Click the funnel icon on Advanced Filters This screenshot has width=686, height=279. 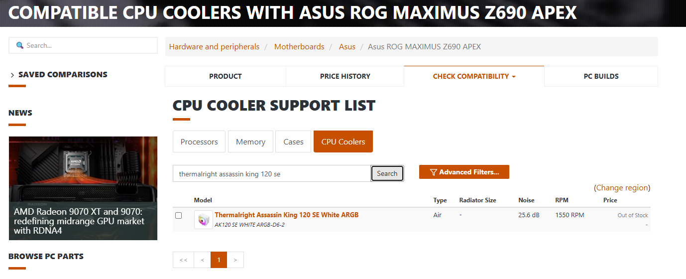pos(433,172)
